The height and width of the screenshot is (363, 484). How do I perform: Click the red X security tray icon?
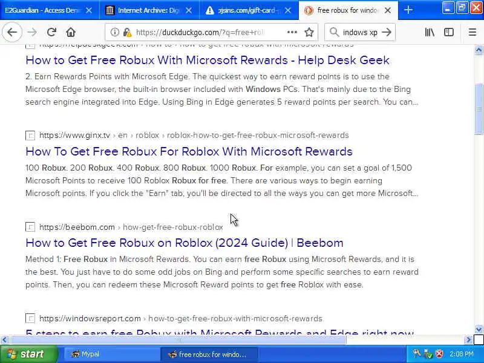point(439,354)
